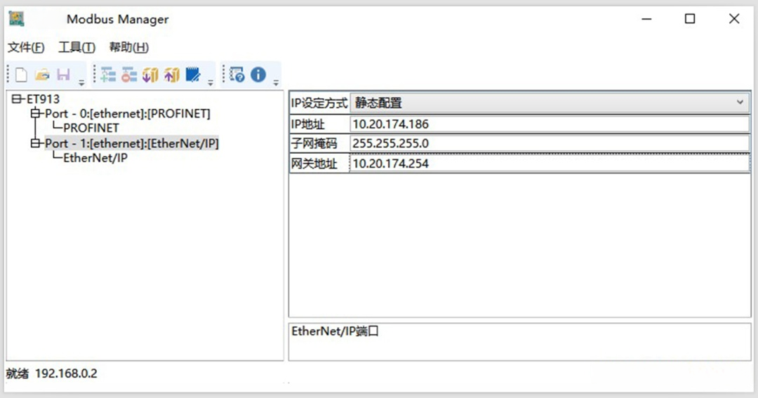Click the remove node toolbar icon
The image size is (758, 398).
(129, 75)
